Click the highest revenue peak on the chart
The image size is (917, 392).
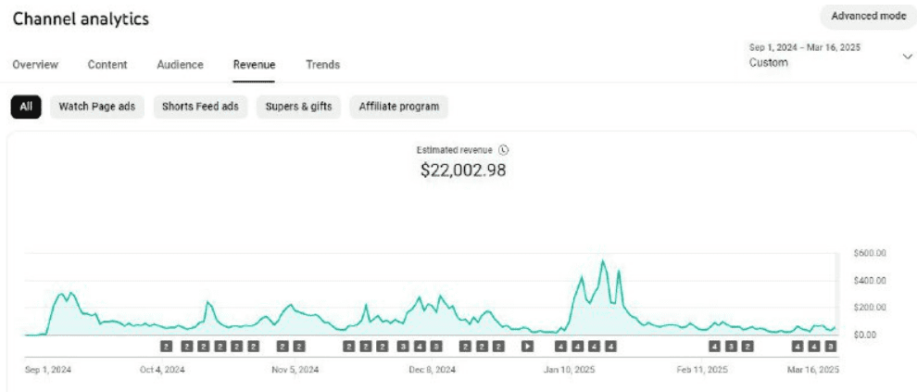(603, 261)
